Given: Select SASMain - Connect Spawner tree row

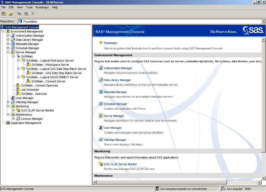Looking at the screenshot, I should pos(40,85).
